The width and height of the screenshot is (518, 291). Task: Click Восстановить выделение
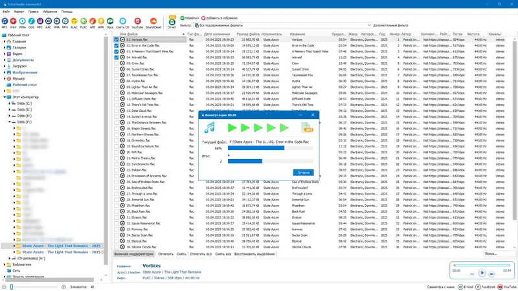tap(254, 254)
